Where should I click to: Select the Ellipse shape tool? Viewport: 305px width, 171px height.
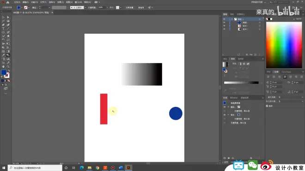coord(3,32)
